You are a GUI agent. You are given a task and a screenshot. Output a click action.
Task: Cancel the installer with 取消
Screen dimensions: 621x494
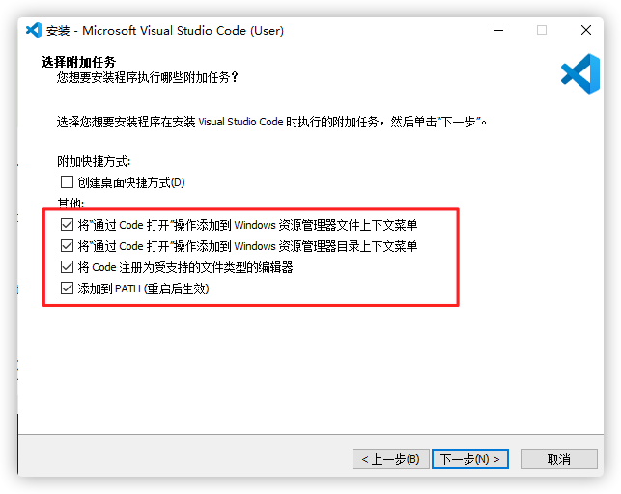(559, 459)
